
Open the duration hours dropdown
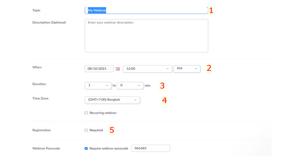point(98,85)
